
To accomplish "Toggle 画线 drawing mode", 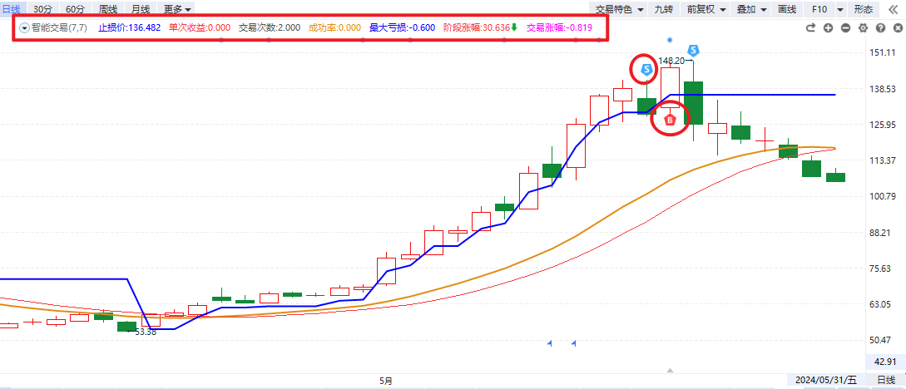I will (786, 9).
